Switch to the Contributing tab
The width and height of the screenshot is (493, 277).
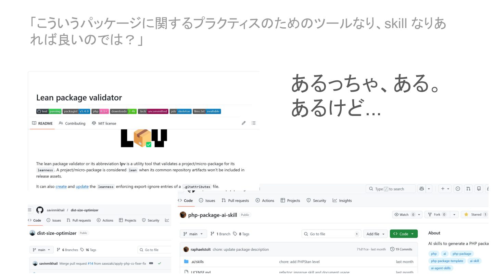tap(72, 123)
